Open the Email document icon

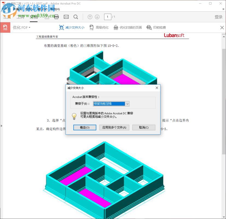66,17
